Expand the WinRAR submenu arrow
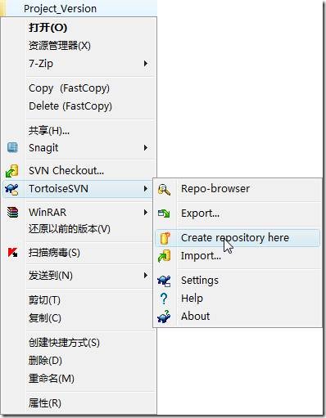The height and width of the screenshot is (418, 326). [146, 212]
